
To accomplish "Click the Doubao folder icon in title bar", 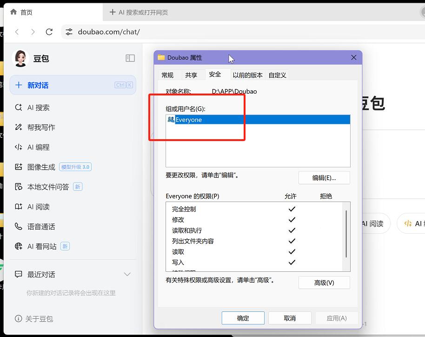I will pos(161,57).
